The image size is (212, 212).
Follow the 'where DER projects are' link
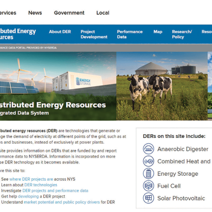(31, 179)
